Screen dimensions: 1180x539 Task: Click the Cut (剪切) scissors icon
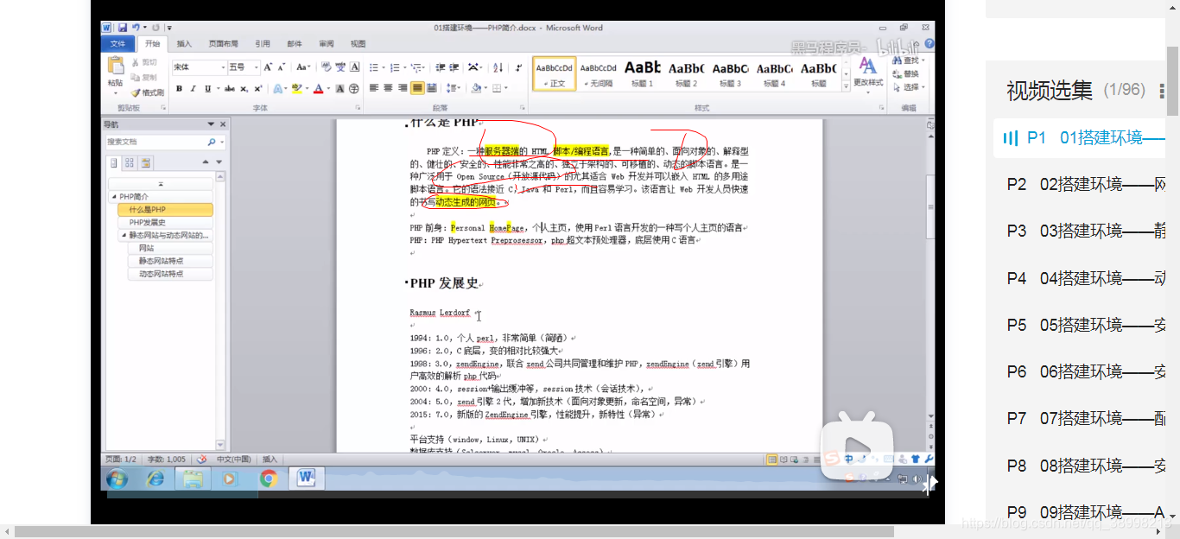(x=136, y=62)
